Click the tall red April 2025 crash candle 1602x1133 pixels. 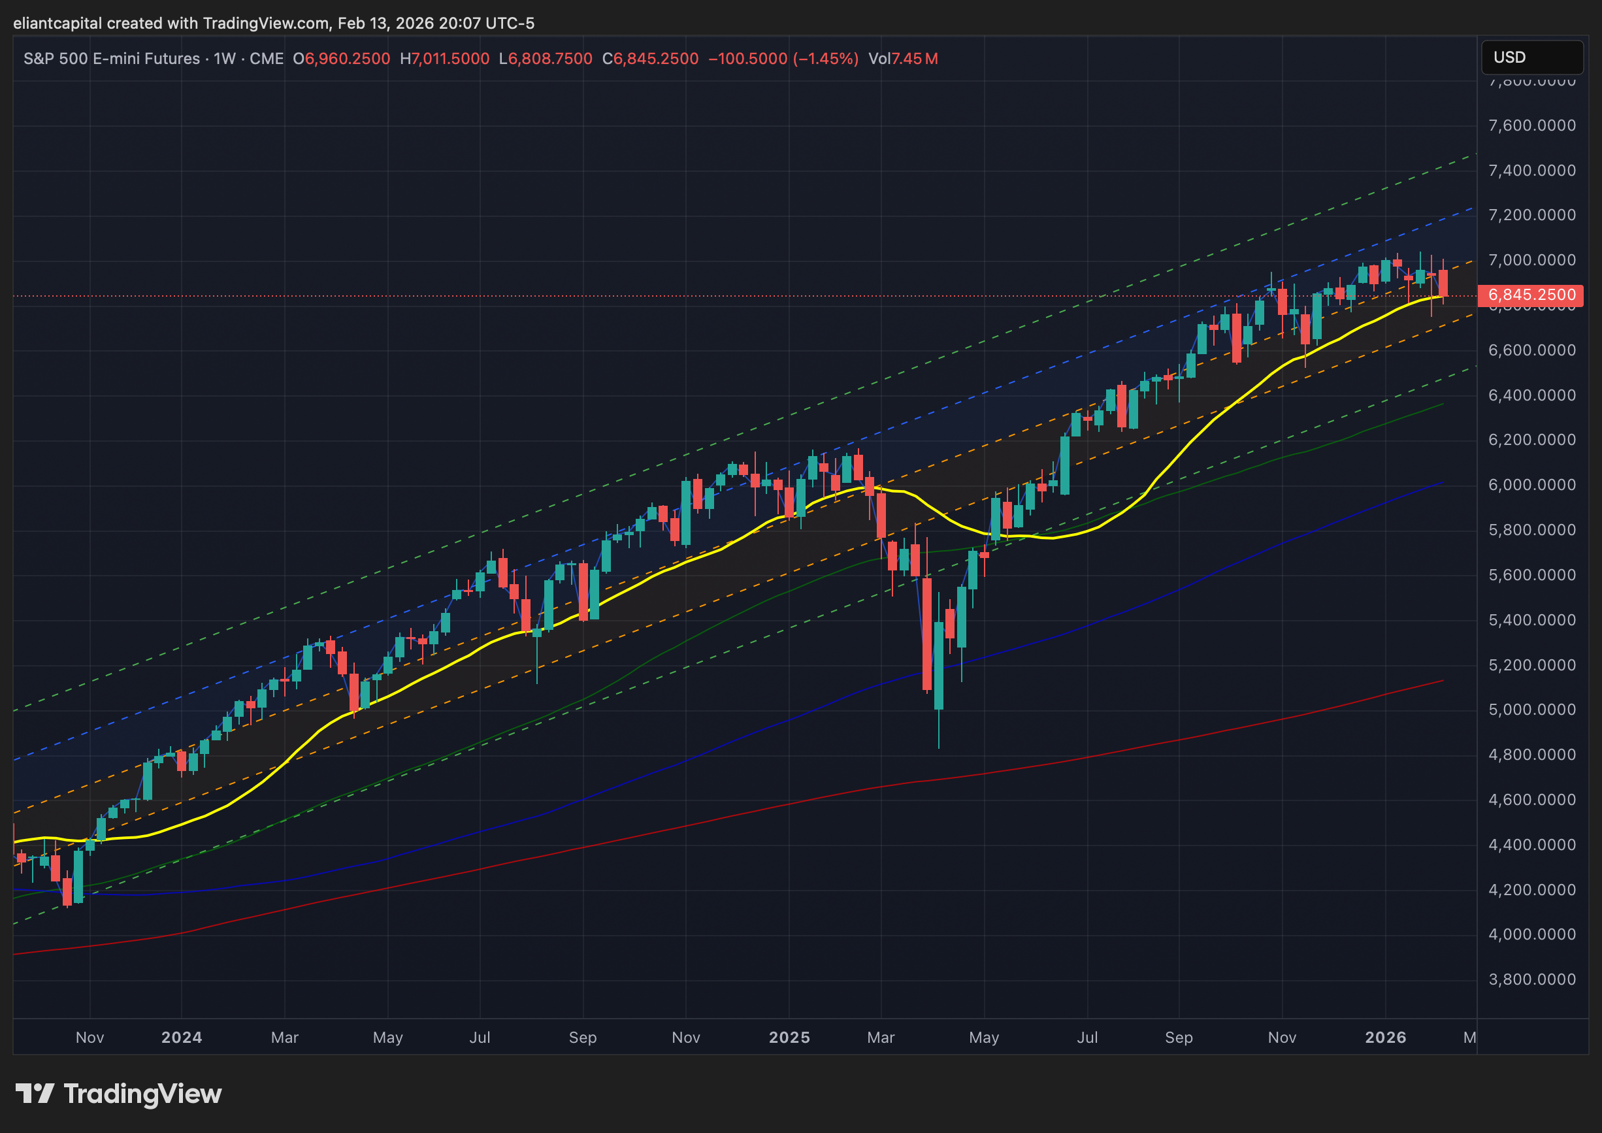[x=926, y=635]
